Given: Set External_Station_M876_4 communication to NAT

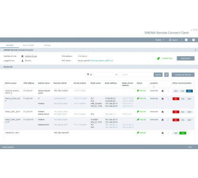Looking at the screenshot, I should click(189, 91).
